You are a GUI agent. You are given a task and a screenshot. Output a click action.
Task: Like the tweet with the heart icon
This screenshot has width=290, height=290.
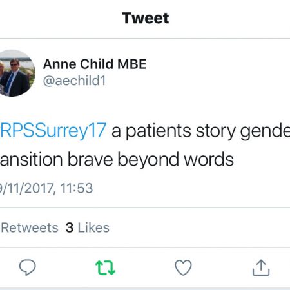pyautogui.click(x=183, y=267)
